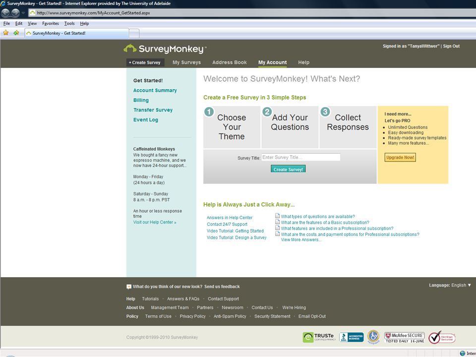Open the Terms of Use footer link
Viewport: 476px width, 357px height.
(158, 316)
